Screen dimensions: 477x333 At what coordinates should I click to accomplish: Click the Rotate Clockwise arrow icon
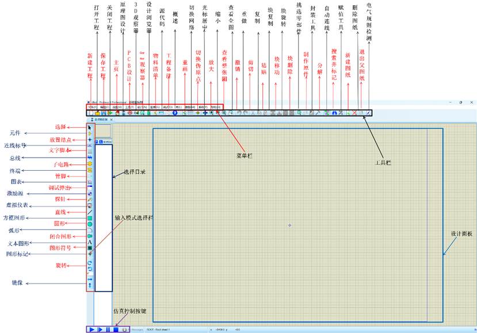(90, 263)
